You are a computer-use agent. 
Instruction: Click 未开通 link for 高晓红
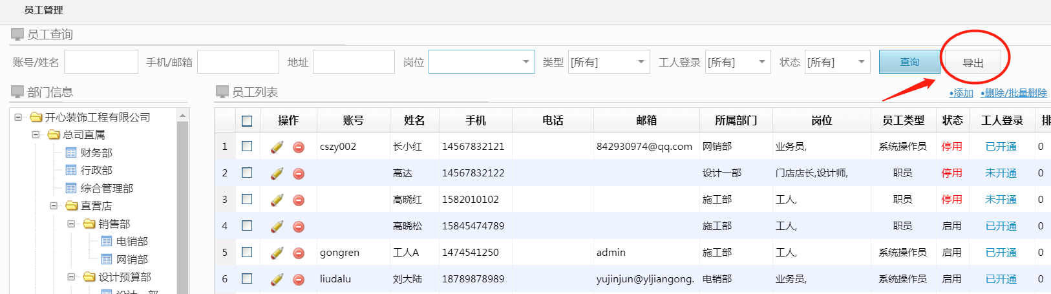[1001, 200]
